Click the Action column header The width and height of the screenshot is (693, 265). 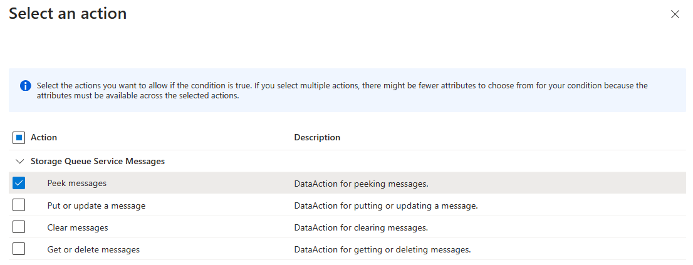click(x=44, y=137)
